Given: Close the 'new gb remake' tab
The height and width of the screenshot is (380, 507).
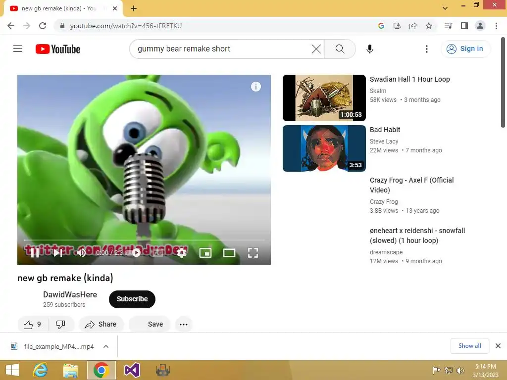Looking at the screenshot, I should coord(115,9).
